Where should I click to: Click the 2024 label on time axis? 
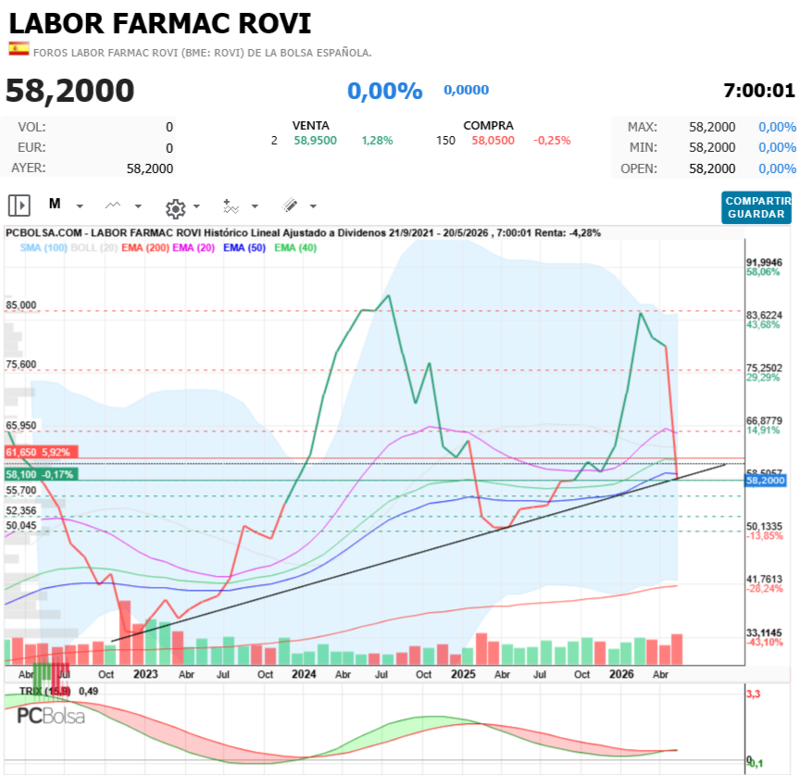point(304,674)
